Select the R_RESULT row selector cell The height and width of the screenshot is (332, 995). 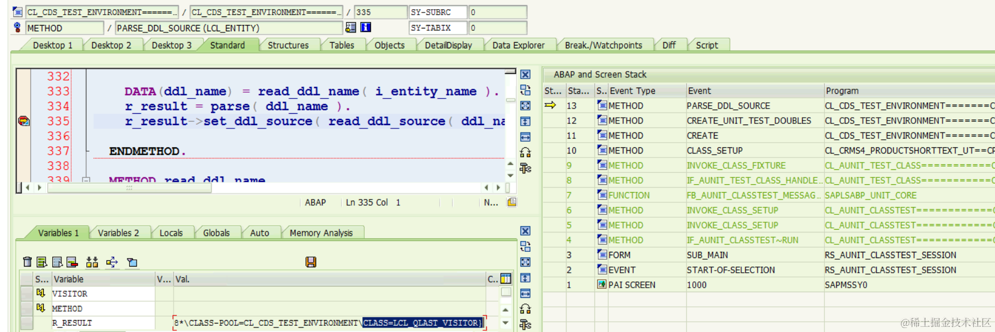(26, 323)
